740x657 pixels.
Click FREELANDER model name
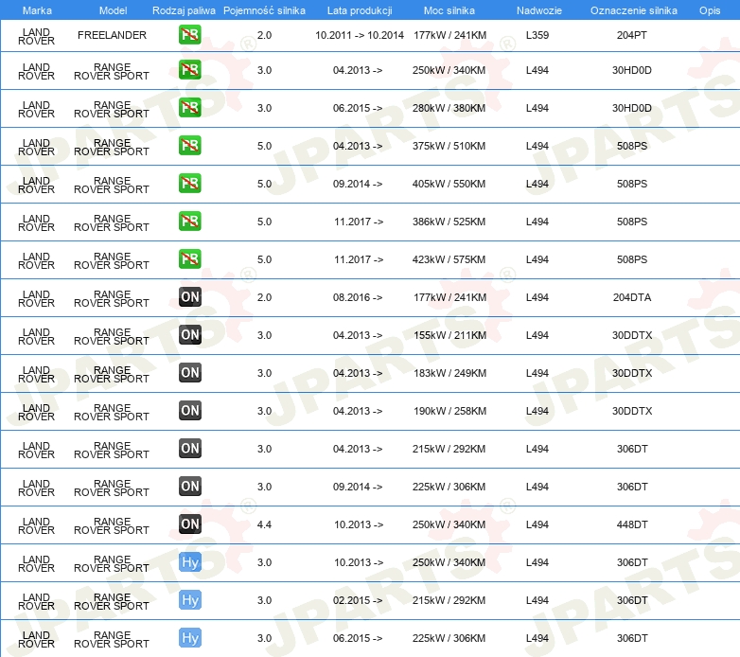112,35
